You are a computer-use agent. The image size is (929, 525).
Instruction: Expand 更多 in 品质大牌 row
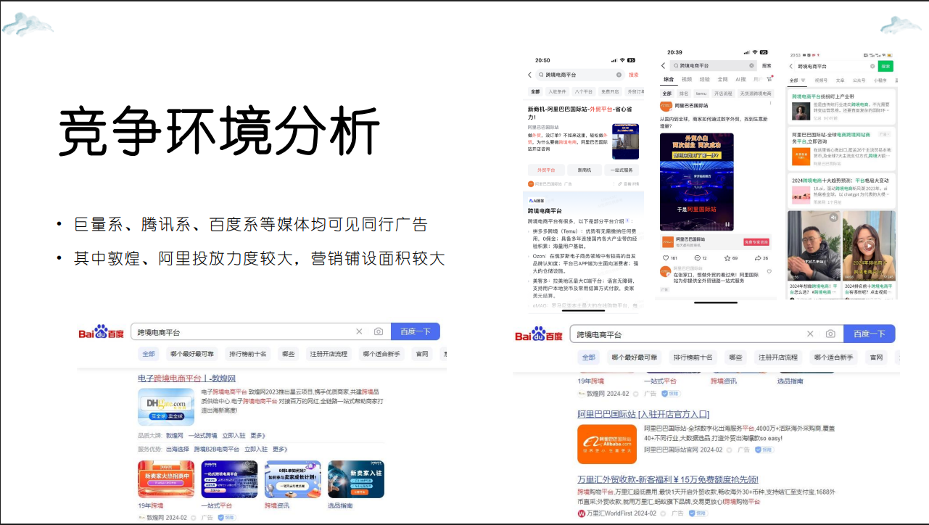258,436
